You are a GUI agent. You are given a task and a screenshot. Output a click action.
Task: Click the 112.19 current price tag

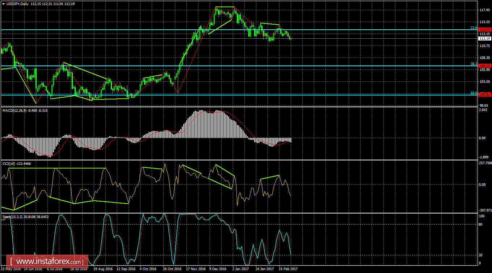[x=484, y=38]
